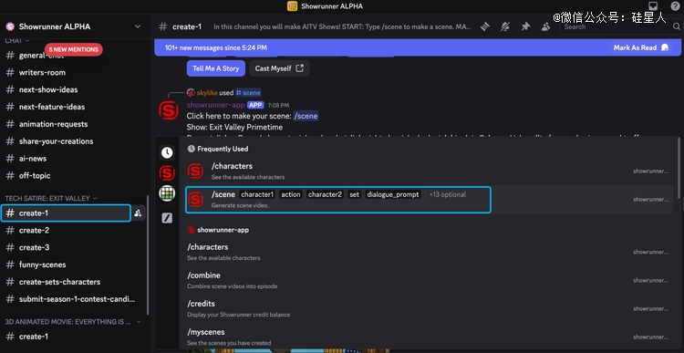
Task: Open the inbox icon in title bar
Action: pos(653,6)
